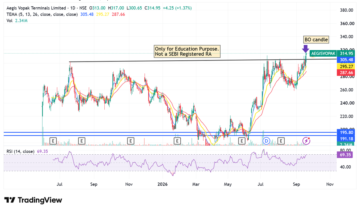Select the BO candle annotation label

(x=316, y=40)
